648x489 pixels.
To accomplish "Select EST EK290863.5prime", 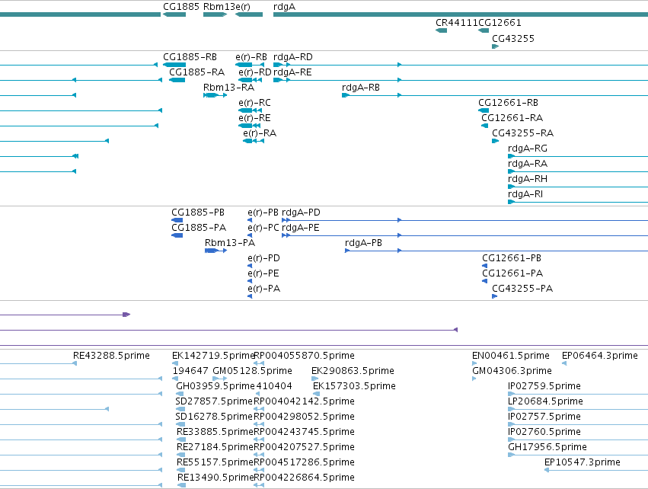I will [353, 371].
